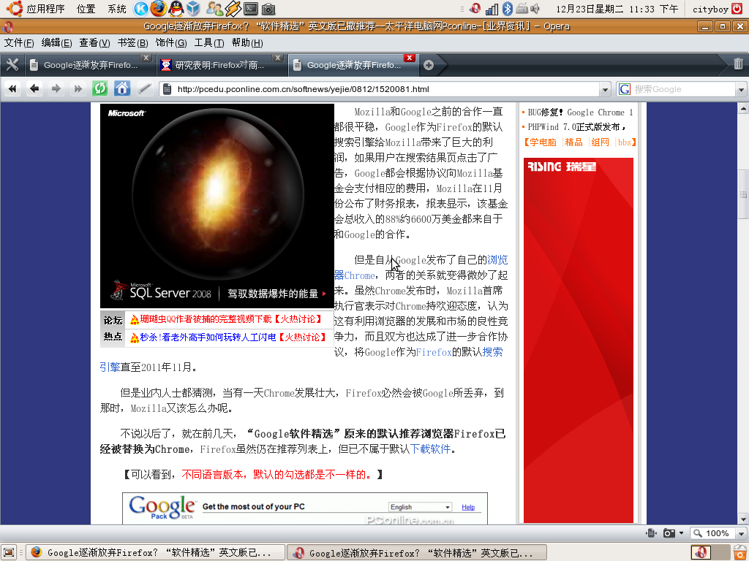Open image display mode dropdown arrow

point(681,533)
